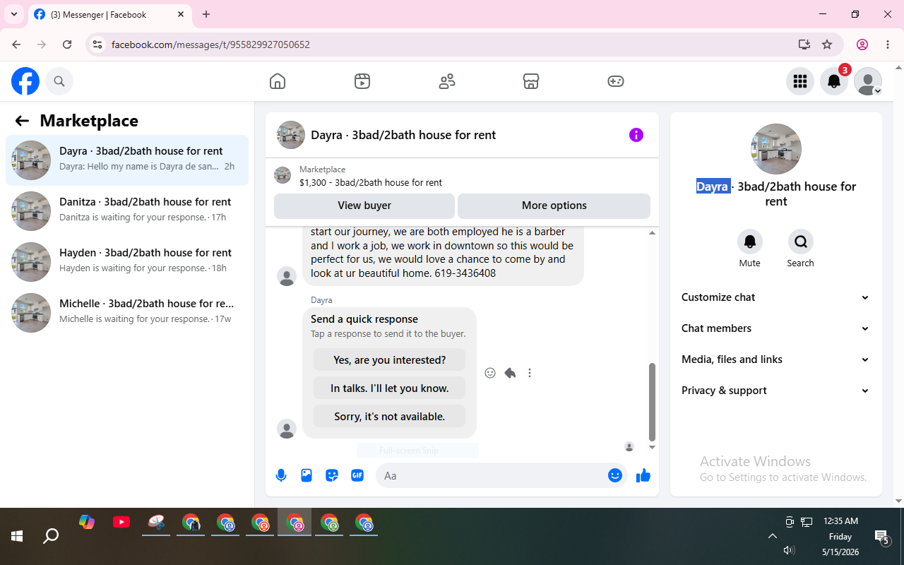Expand Customize chat section

[776, 297]
